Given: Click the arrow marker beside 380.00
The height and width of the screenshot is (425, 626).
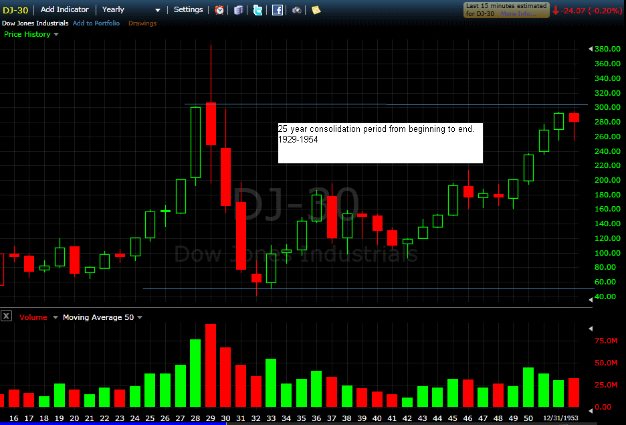Looking at the screenshot, I should [591, 49].
